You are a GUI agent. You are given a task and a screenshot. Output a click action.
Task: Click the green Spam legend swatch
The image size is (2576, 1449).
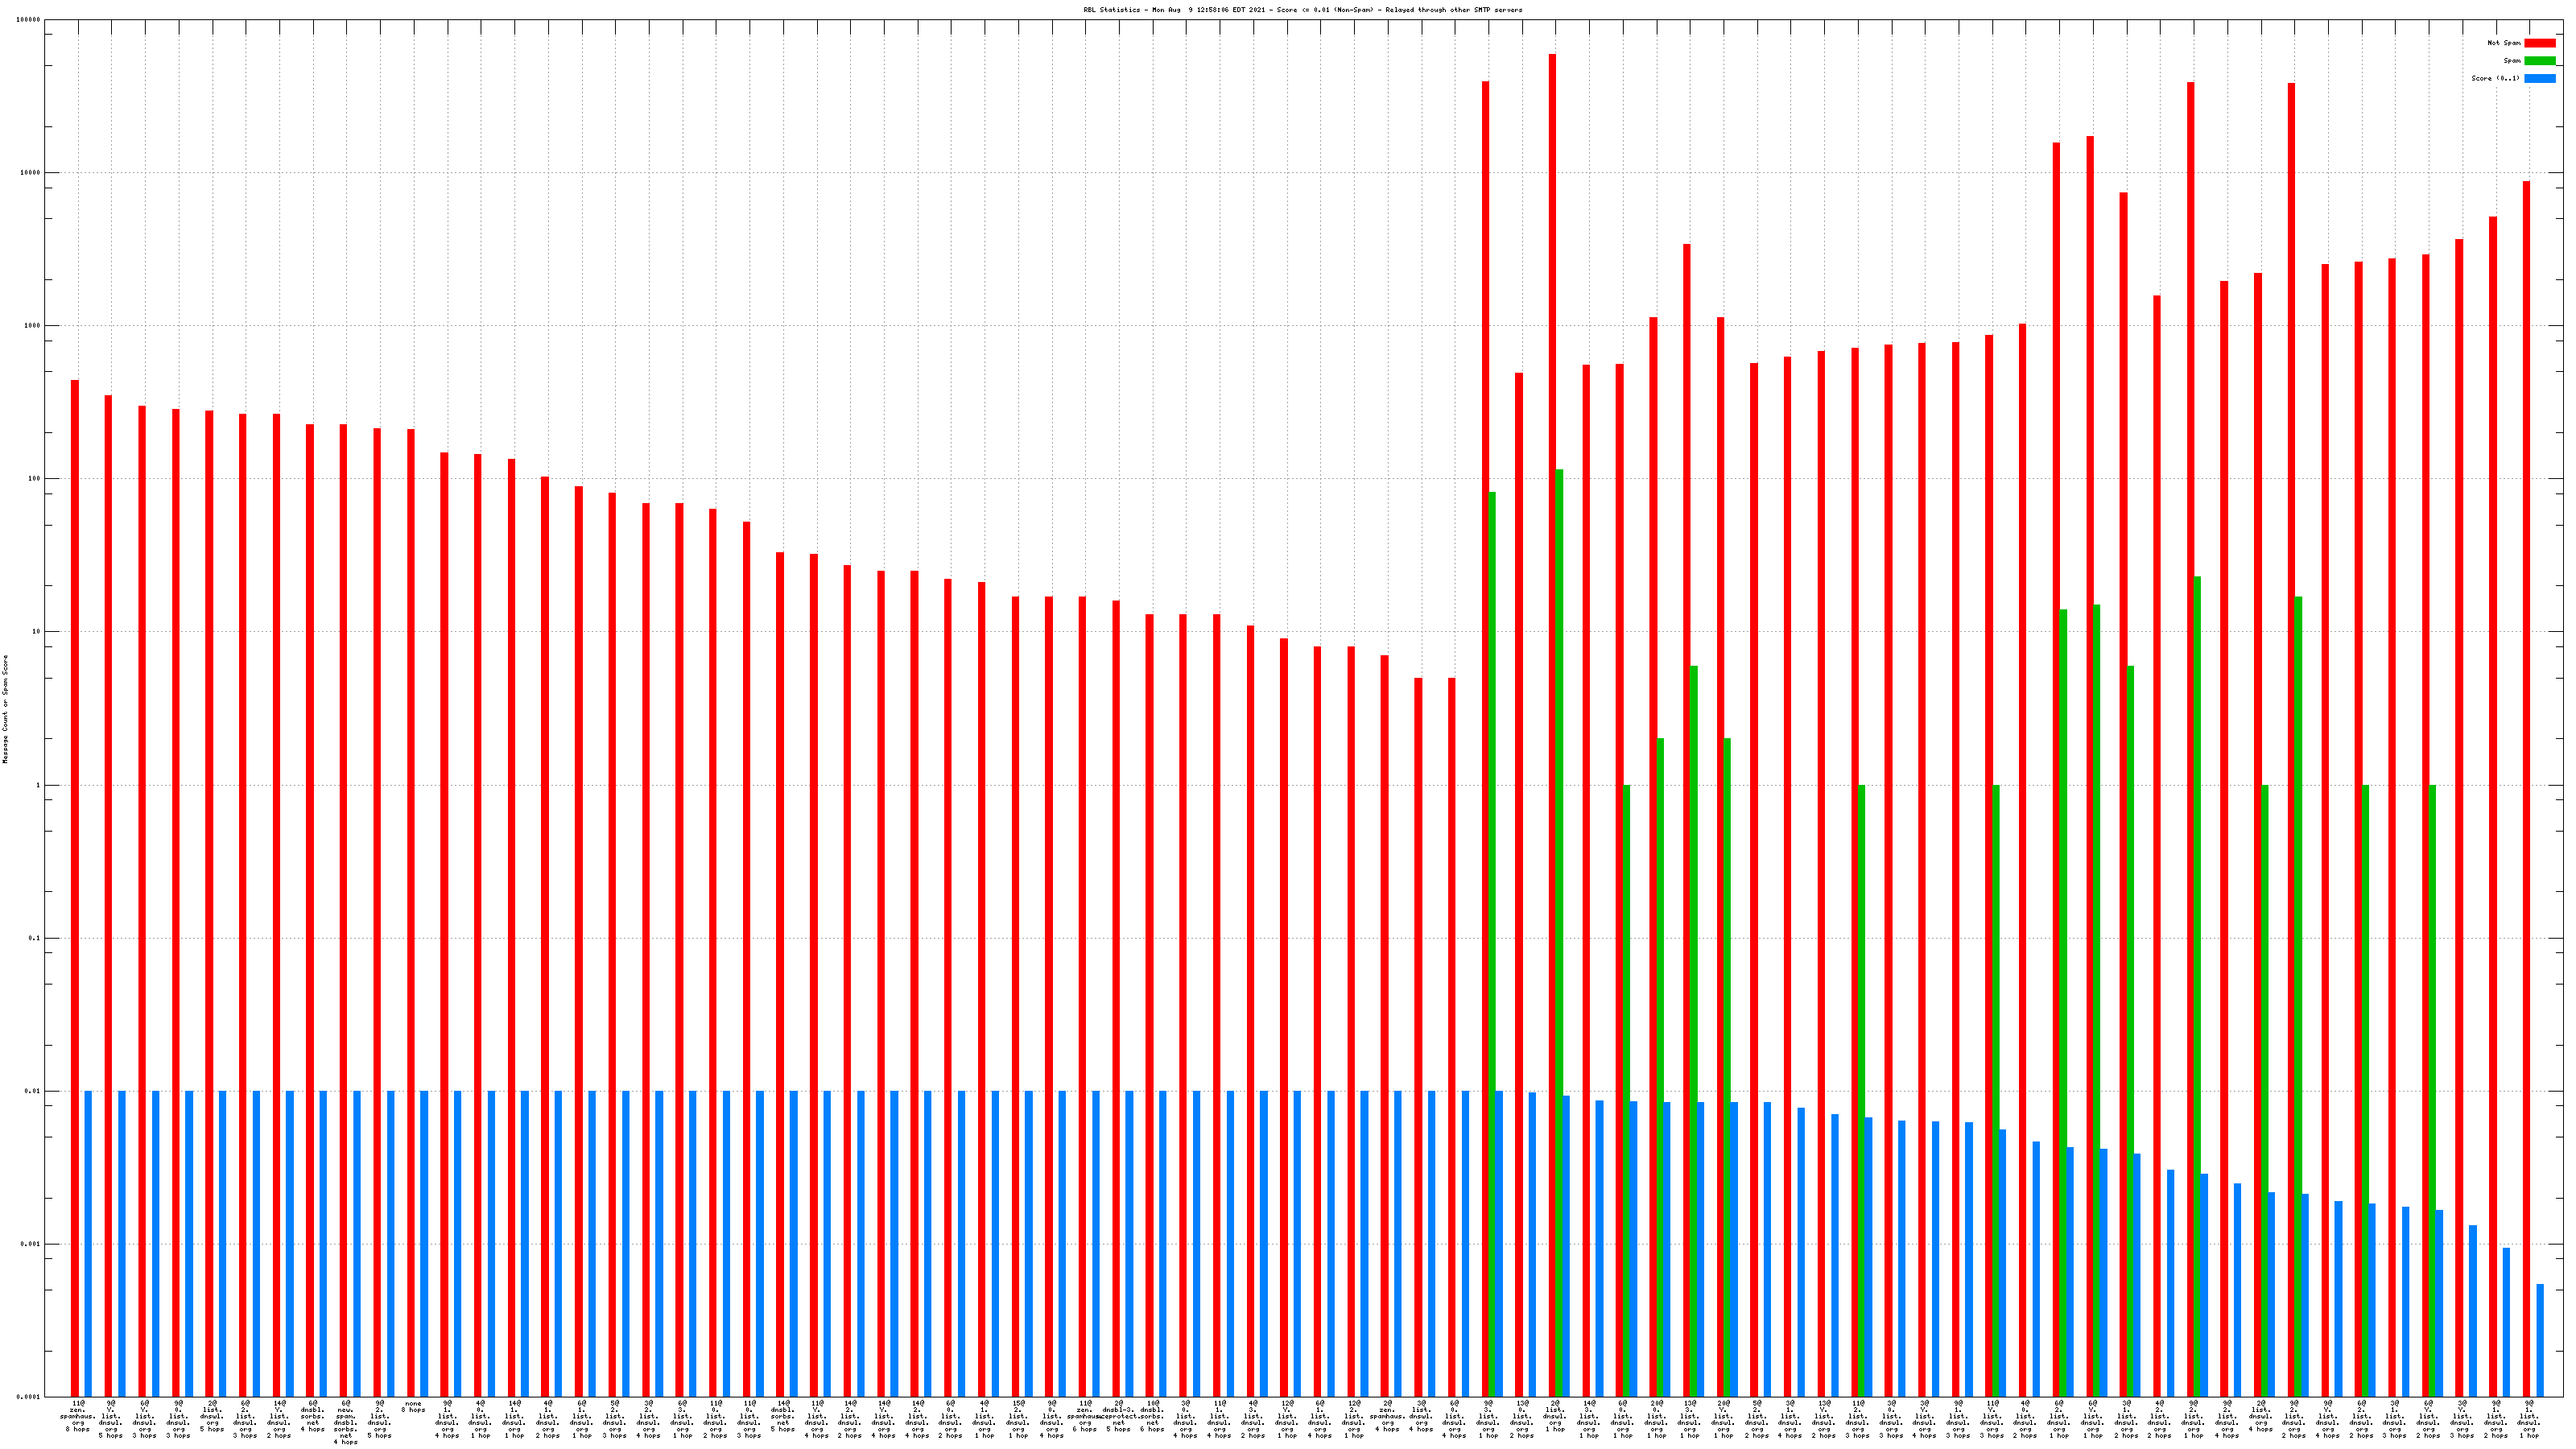tap(2539, 61)
